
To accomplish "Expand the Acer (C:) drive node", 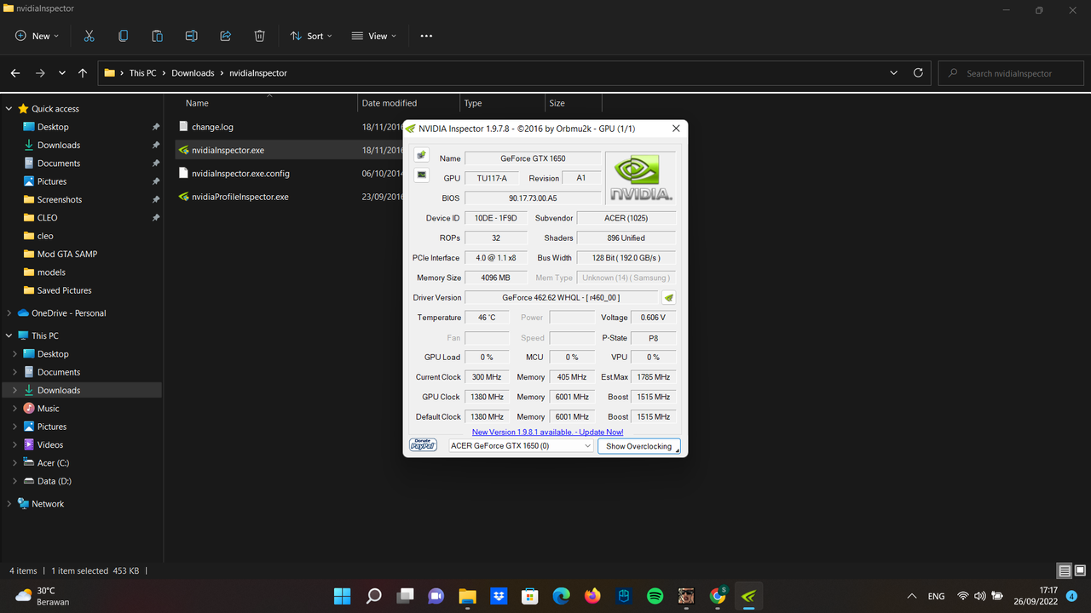I will [14, 463].
